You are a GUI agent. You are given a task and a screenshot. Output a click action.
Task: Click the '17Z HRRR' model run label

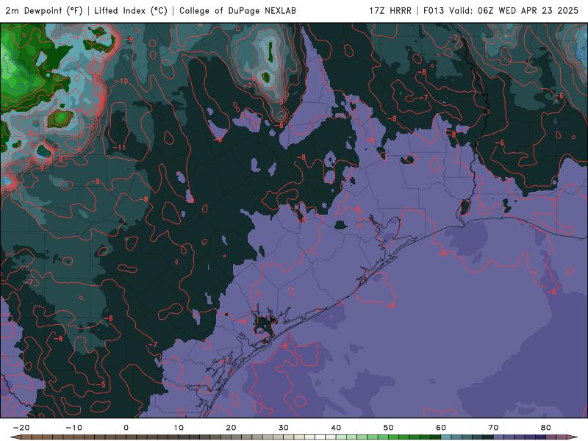[x=390, y=10]
